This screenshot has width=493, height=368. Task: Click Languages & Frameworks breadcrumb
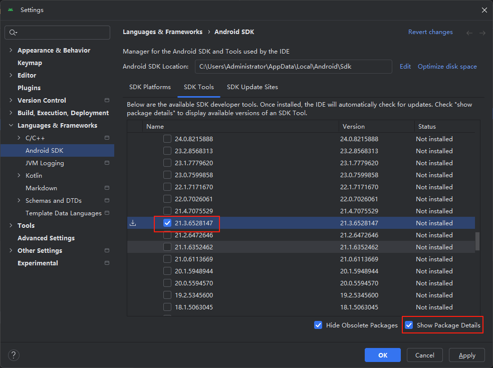pyautogui.click(x=162, y=32)
